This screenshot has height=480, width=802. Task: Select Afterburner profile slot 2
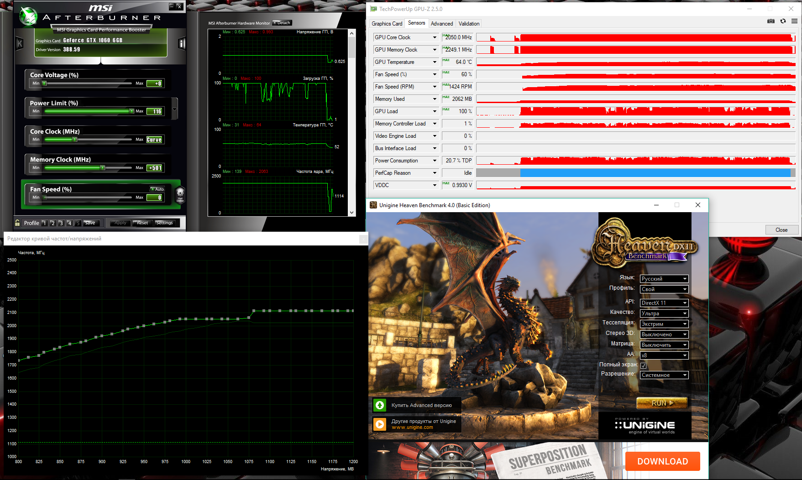[52, 223]
